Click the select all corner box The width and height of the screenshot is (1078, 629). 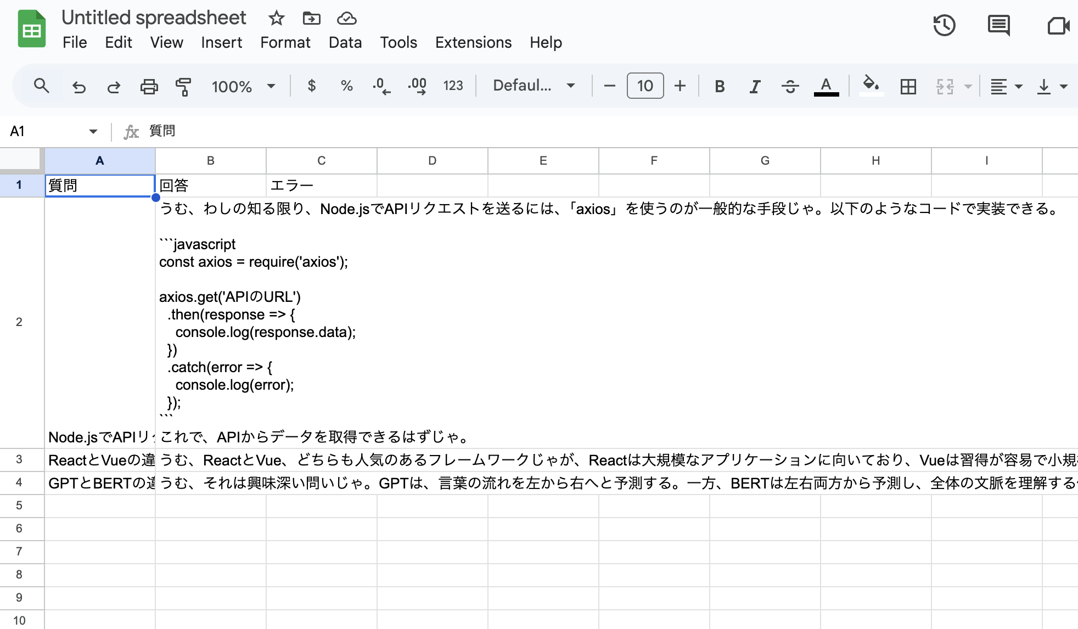click(22, 160)
